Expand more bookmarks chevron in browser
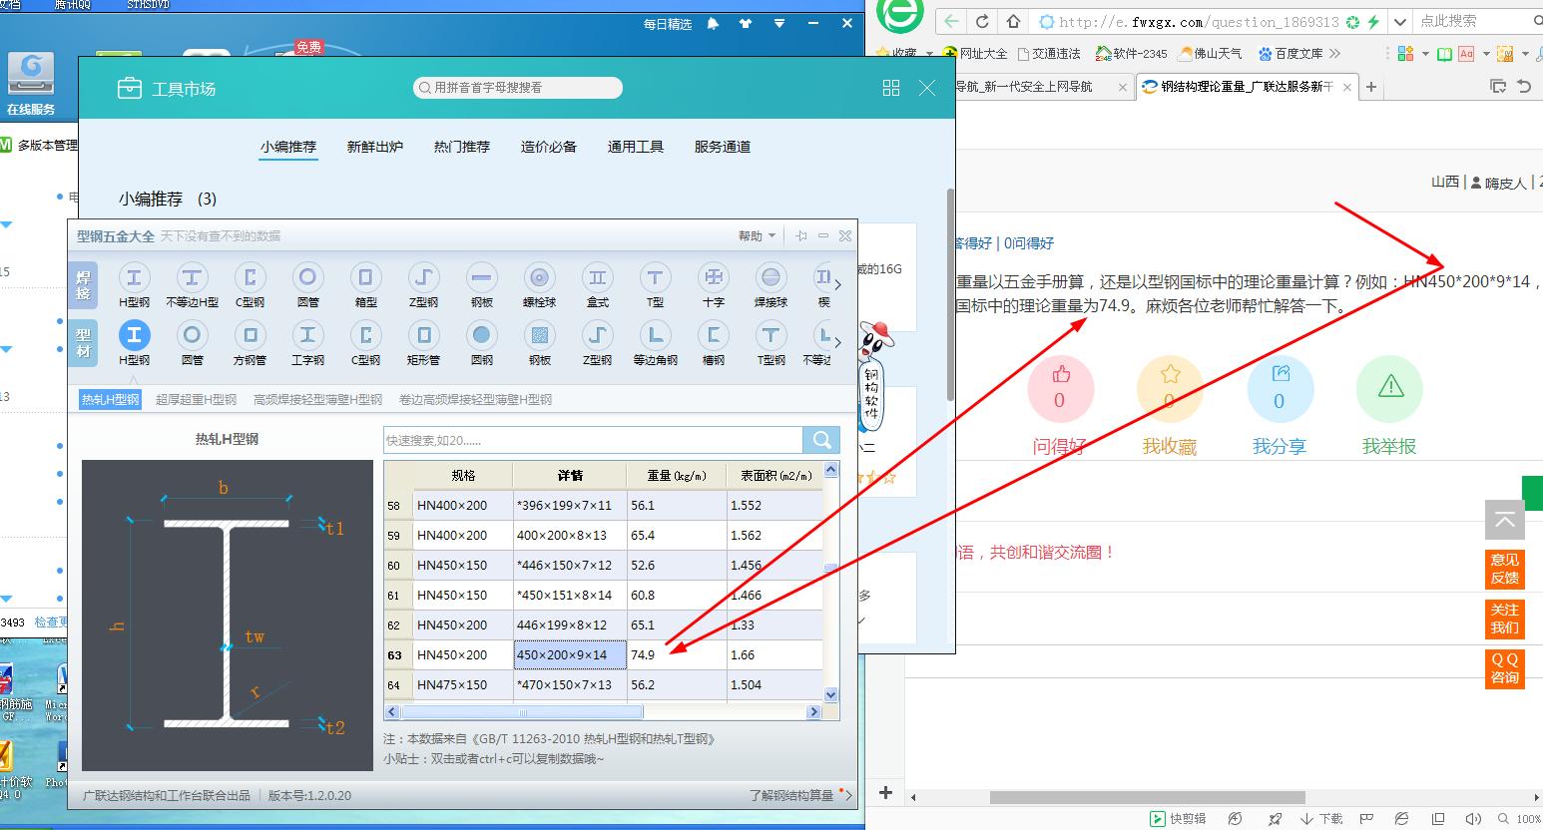Screen dimensions: 1543x830 [x=1335, y=54]
